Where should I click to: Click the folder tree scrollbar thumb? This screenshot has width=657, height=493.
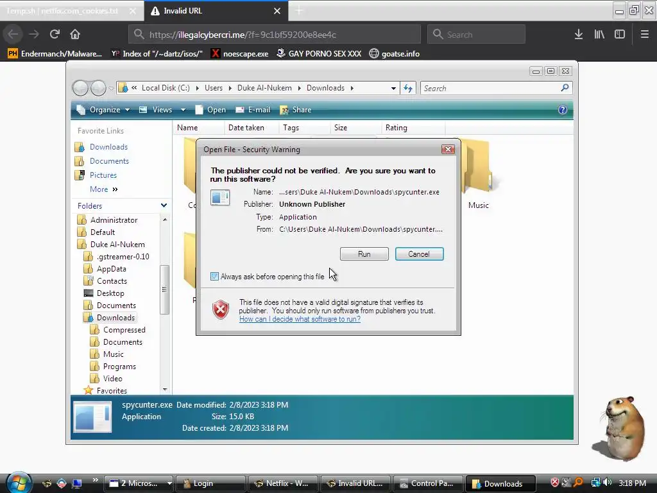[164, 290]
